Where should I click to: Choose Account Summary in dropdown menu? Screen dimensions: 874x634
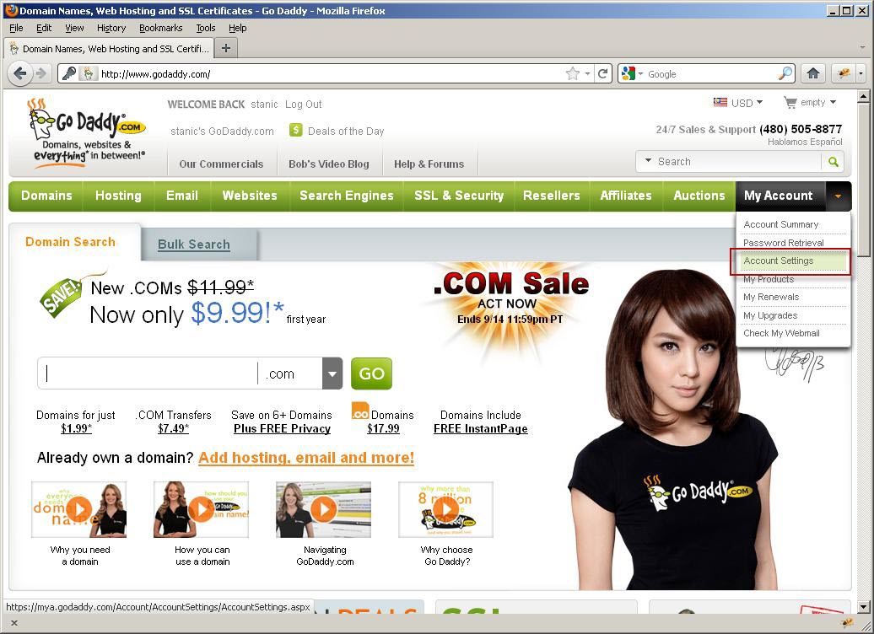point(780,224)
